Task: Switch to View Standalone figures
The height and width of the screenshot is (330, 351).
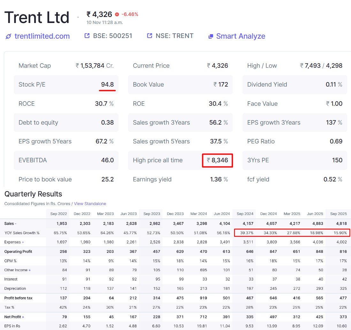Action: (90, 204)
